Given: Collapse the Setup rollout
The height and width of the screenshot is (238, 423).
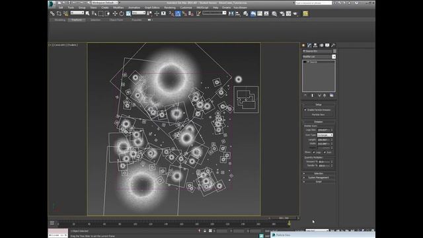Looking at the screenshot, I should point(319,104).
